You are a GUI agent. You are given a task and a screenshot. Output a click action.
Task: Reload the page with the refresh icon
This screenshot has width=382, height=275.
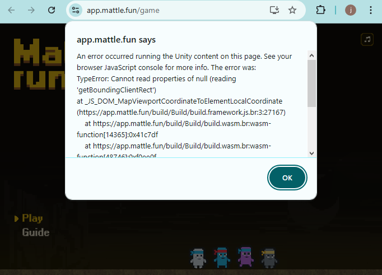pyautogui.click(x=52, y=10)
